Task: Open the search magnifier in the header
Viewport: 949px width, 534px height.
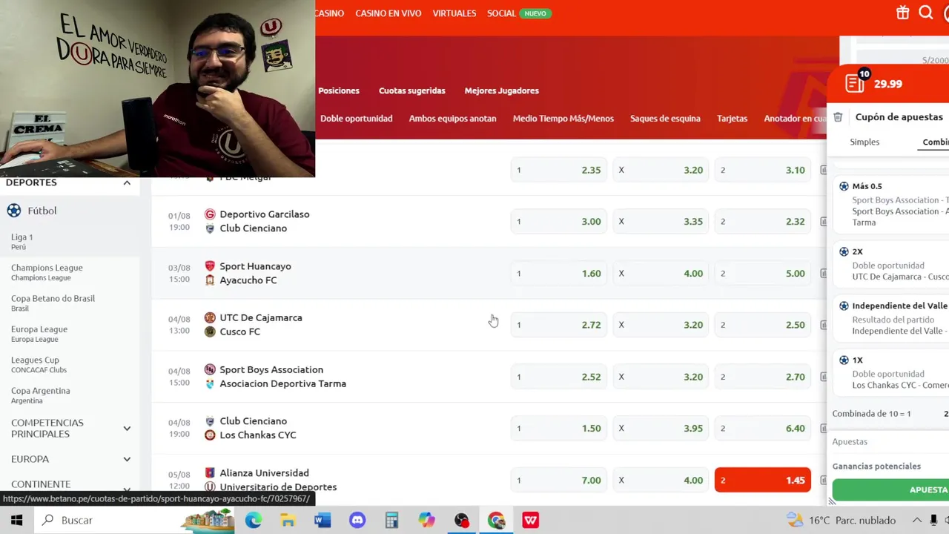Action: (926, 13)
